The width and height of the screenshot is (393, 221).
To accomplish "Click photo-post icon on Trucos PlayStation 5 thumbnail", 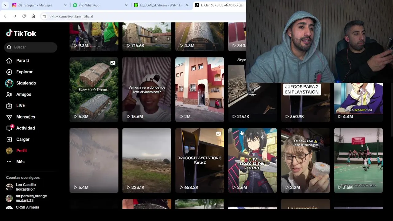I will pos(218,134).
